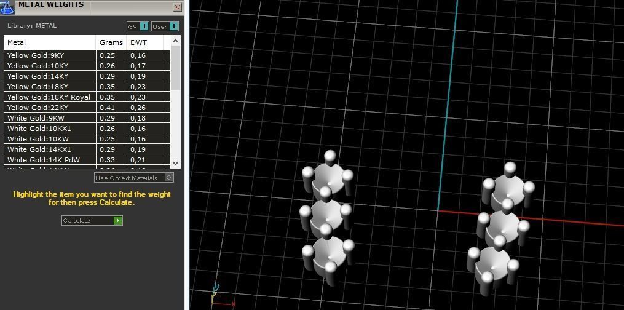Click the Library: METAL label
This screenshot has height=310, width=624.
[32, 25]
